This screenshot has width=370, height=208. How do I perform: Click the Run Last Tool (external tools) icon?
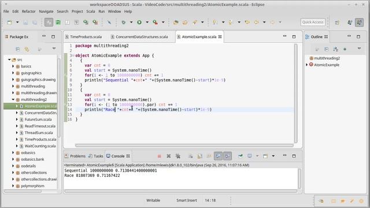point(155,22)
